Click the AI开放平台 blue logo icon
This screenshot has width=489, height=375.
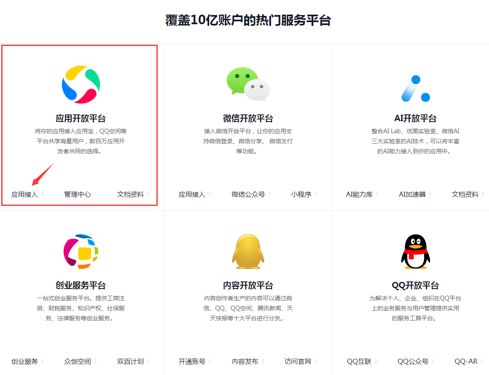(x=416, y=89)
